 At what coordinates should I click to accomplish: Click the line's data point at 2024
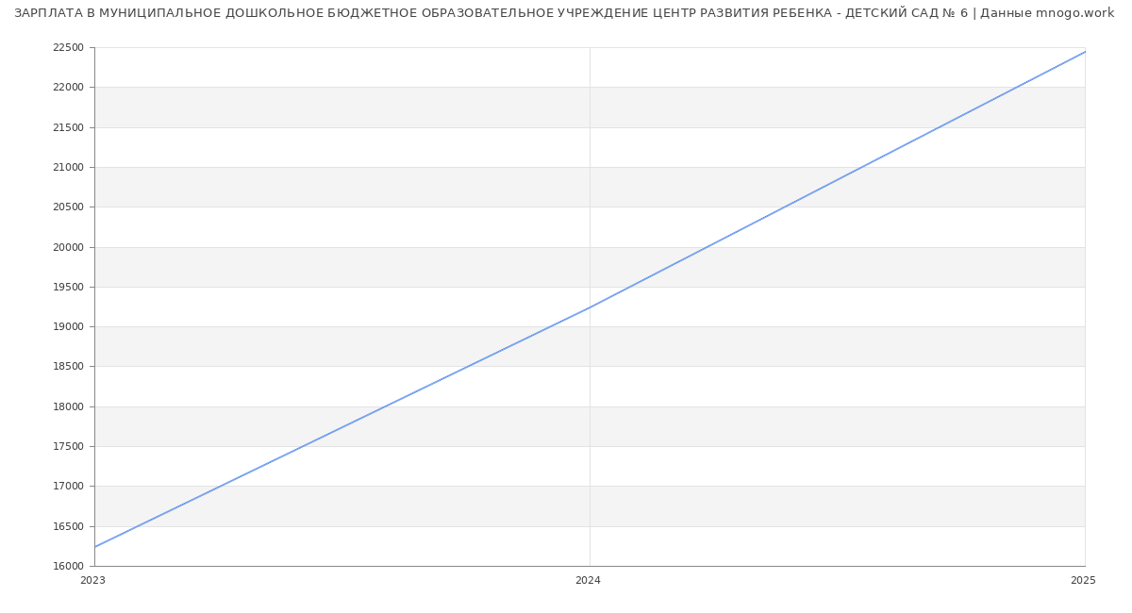590,306
